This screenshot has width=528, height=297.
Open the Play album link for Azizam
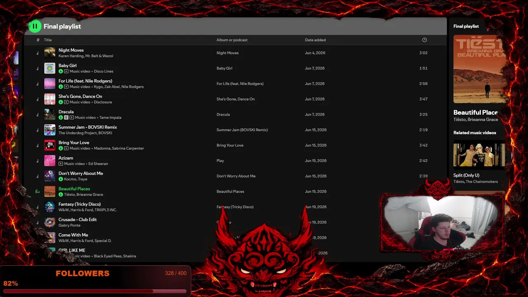[x=220, y=161]
